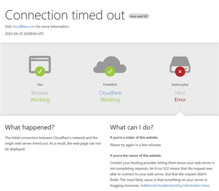
Task: Click the What can I do? heading
Action: [132, 127]
